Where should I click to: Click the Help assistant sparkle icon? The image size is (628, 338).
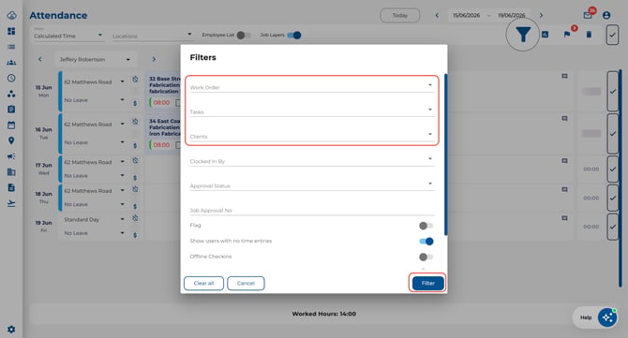[607, 317]
